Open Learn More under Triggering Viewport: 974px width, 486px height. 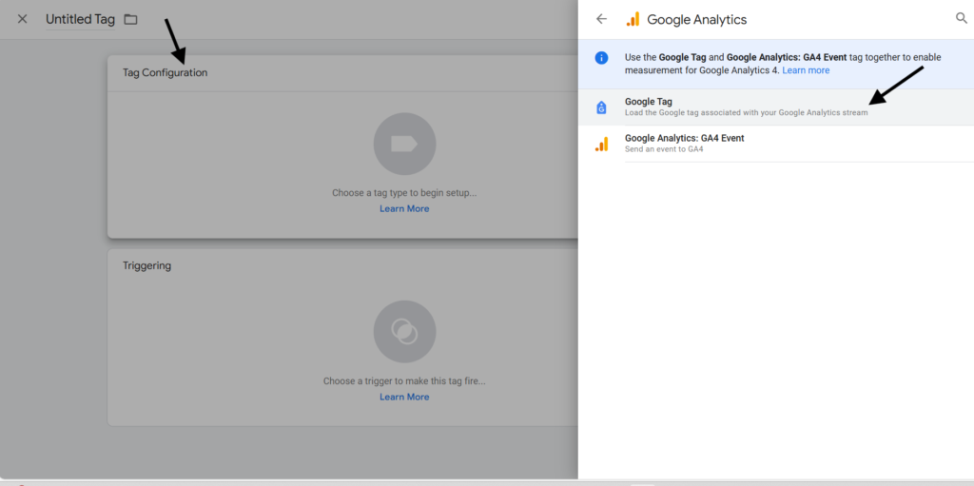pyautogui.click(x=404, y=397)
